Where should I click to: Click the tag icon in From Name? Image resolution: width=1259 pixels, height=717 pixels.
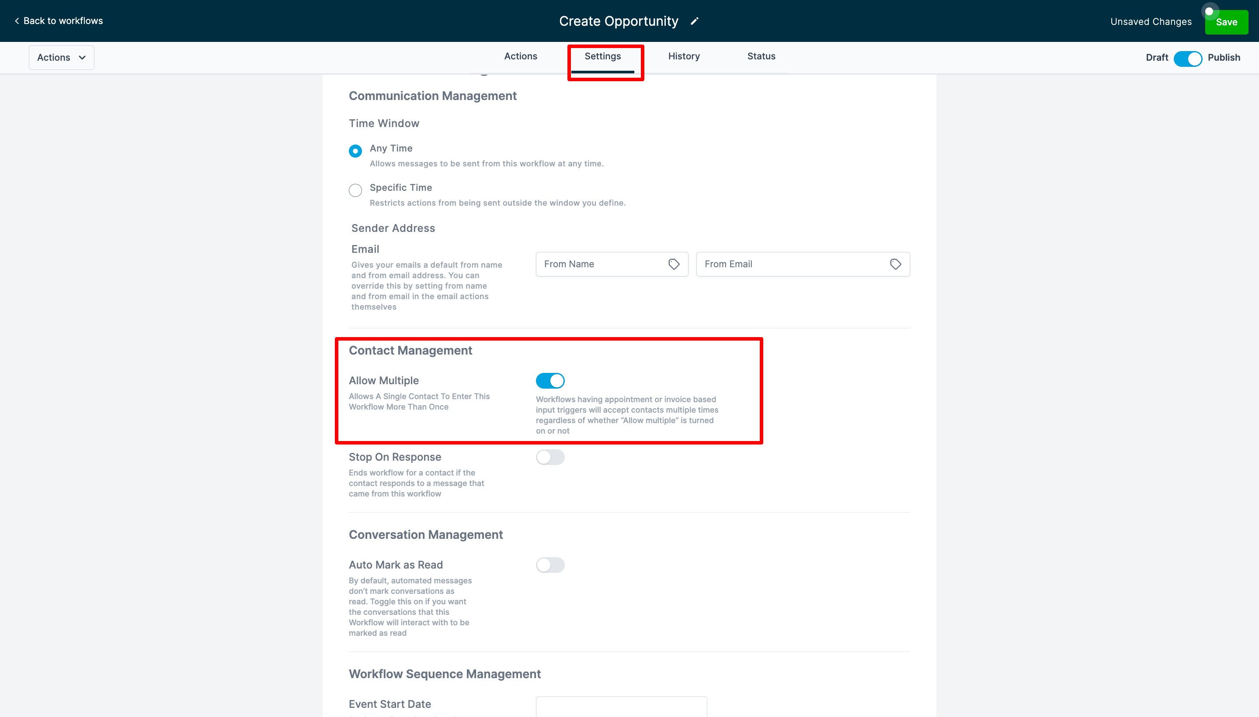pos(673,265)
